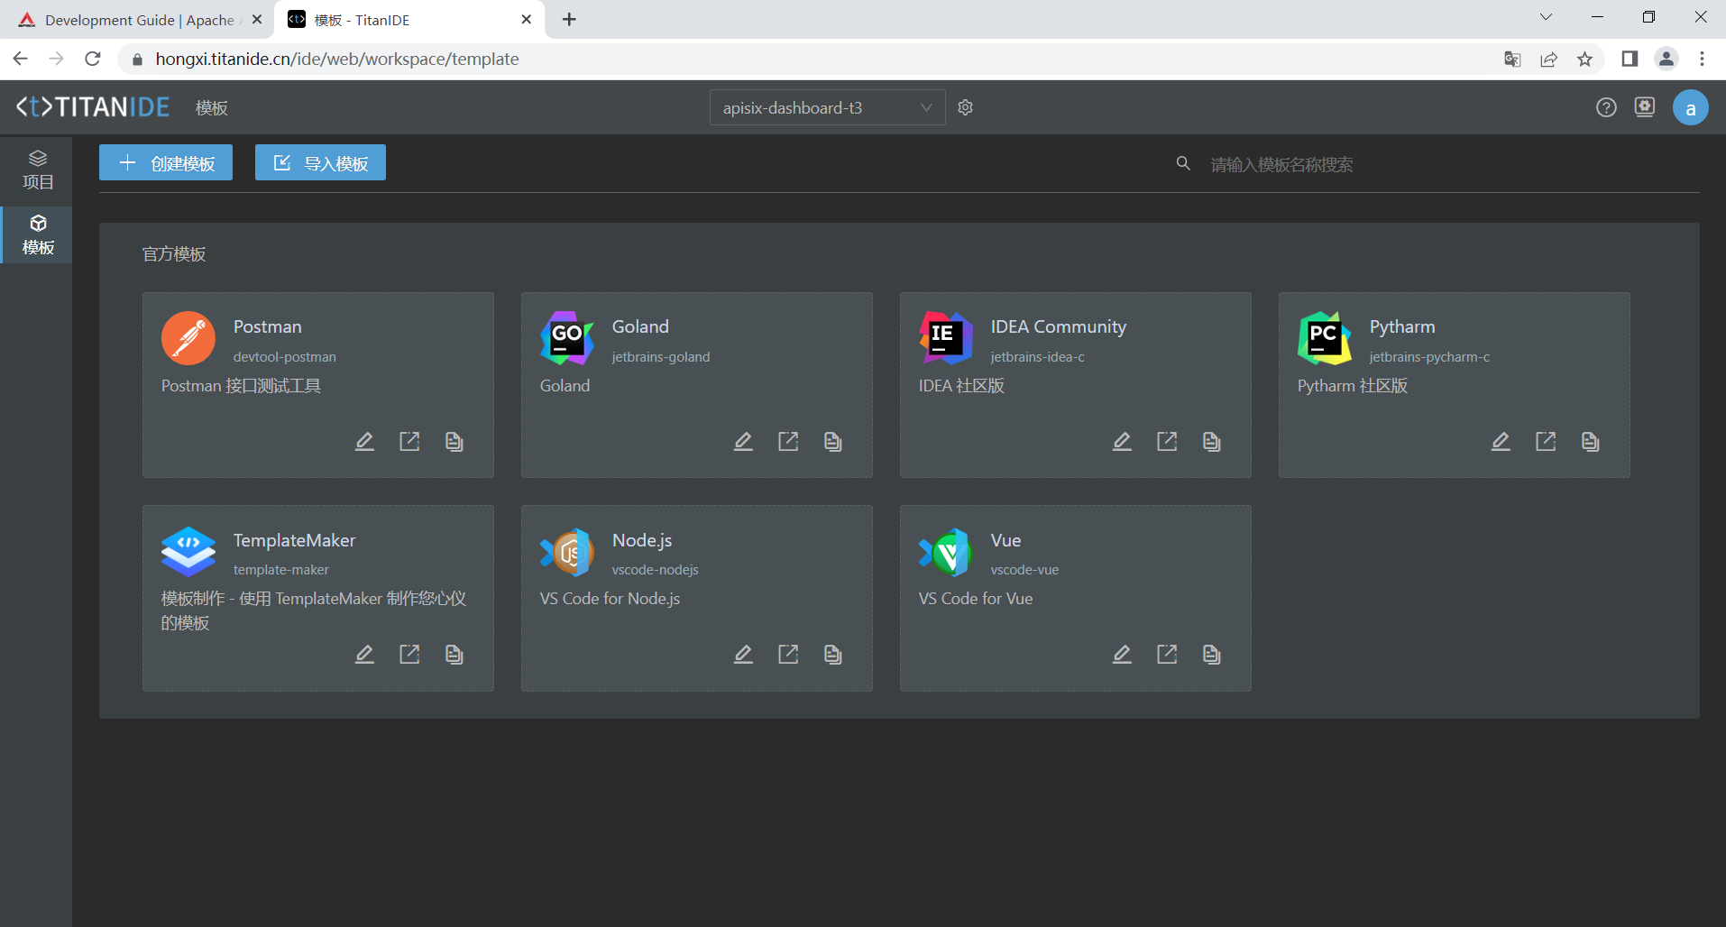This screenshot has height=927, width=1726.
Task: Open the help question mark icon
Action: click(1605, 107)
